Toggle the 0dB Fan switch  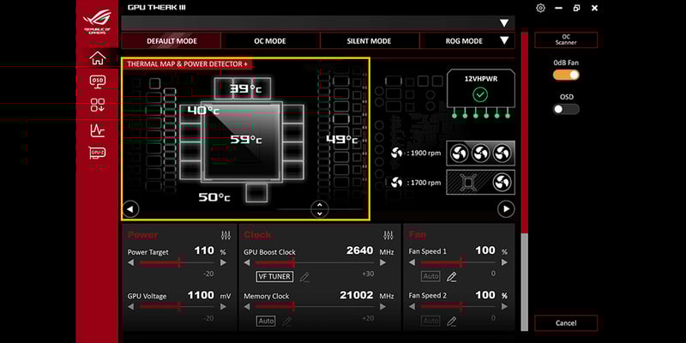566,75
